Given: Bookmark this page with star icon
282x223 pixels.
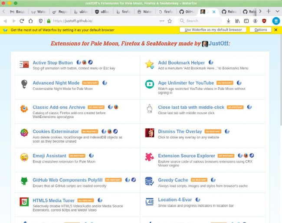Looking at the screenshot, I should (170, 21).
